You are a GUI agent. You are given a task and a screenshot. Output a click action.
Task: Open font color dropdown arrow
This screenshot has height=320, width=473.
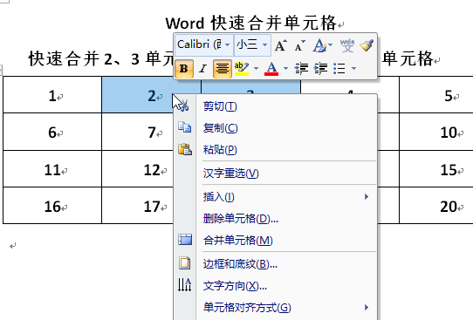coord(285,69)
